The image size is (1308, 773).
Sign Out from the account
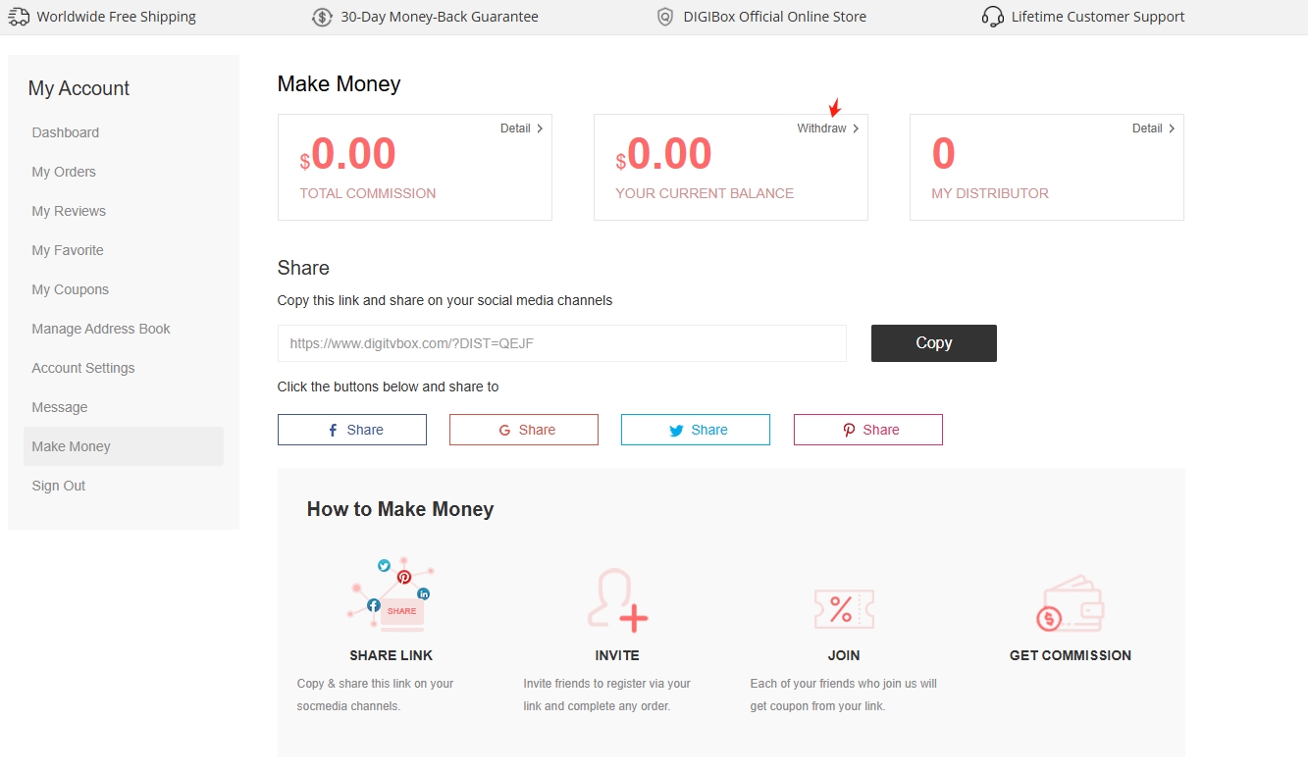59,486
